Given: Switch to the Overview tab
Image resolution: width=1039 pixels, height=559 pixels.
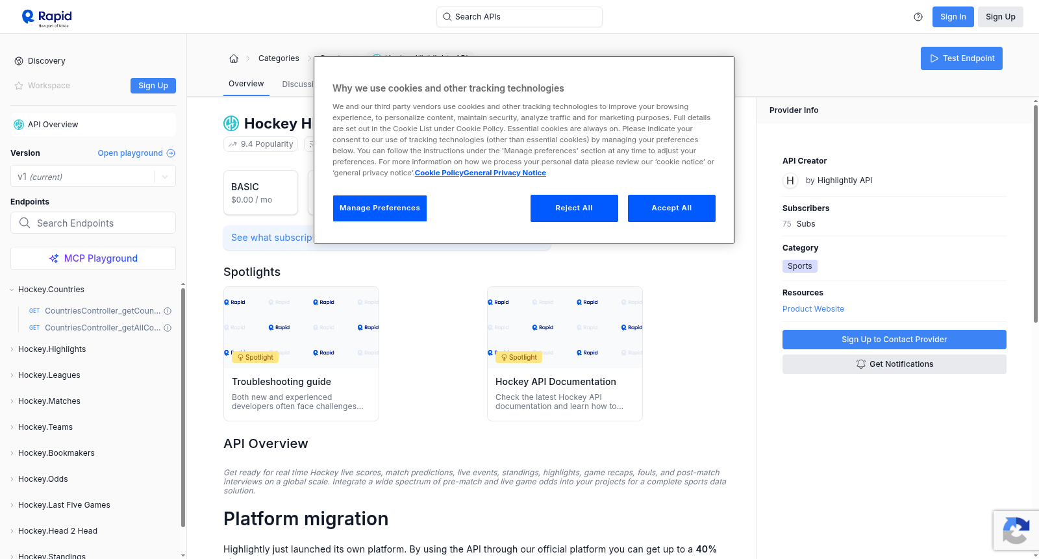Looking at the screenshot, I should click(246, 84).
